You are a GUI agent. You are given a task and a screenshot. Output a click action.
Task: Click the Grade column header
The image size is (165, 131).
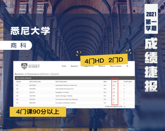click(115, 82)
